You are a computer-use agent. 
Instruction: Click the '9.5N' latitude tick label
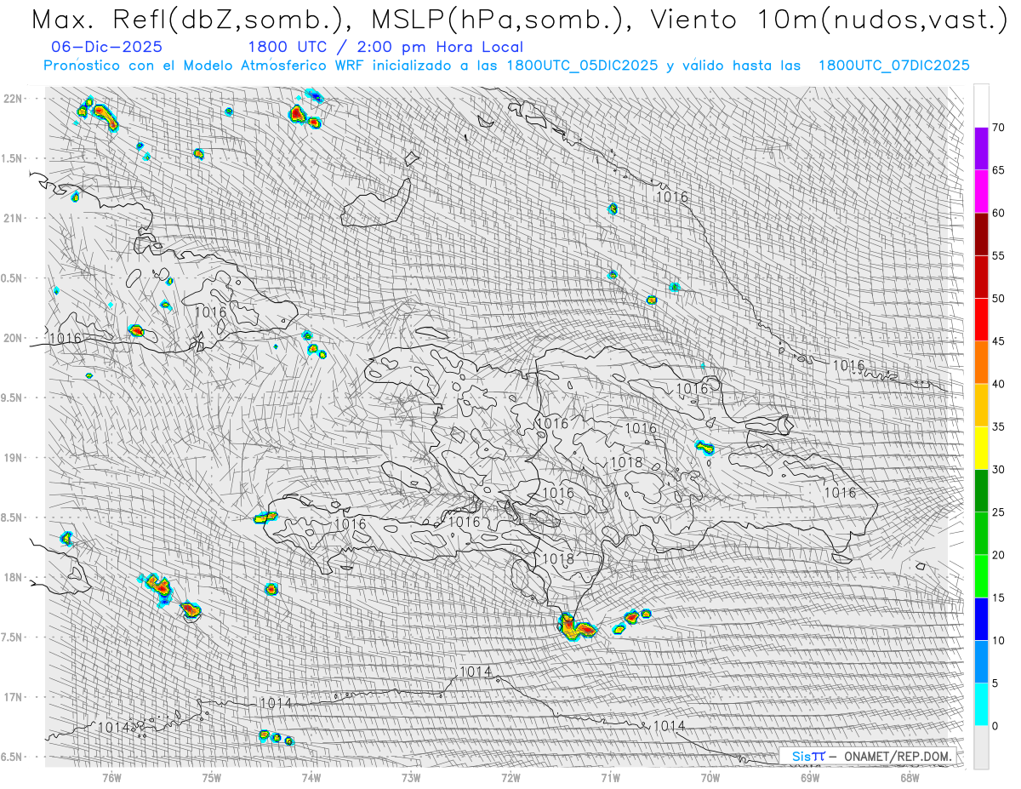click(x=13, y=397)
